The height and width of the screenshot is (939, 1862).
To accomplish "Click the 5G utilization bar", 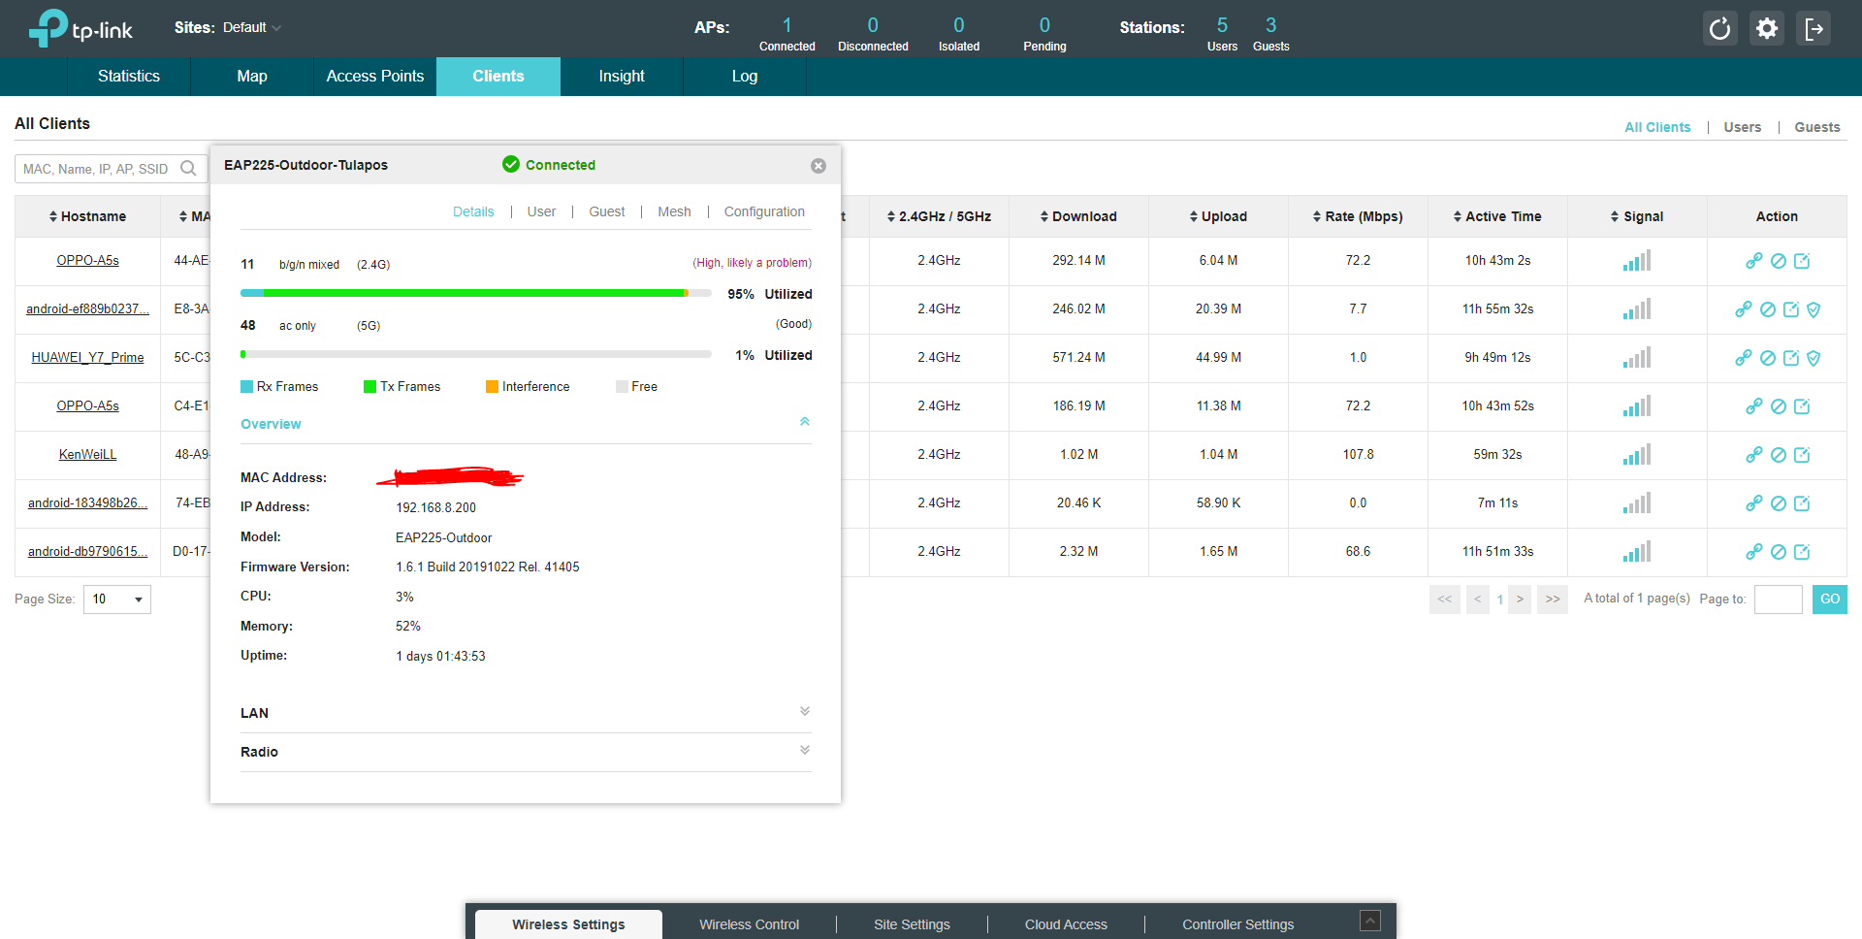I will click(476, 354).
